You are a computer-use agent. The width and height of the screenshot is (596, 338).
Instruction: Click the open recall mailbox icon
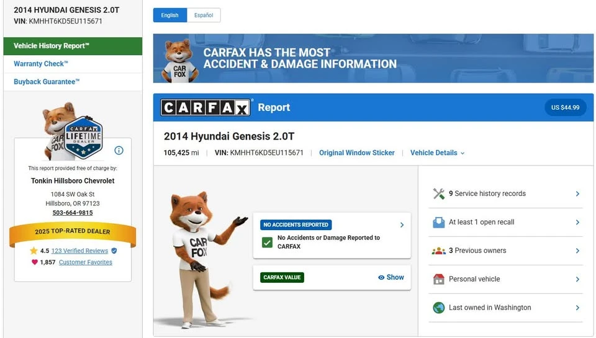tap(439, 222)
